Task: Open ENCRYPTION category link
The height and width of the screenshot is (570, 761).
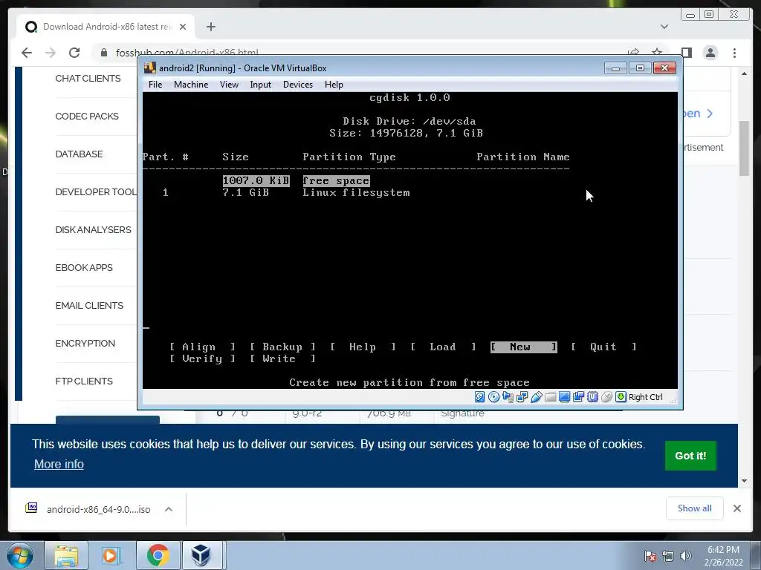Action: [x=85, y=343]
